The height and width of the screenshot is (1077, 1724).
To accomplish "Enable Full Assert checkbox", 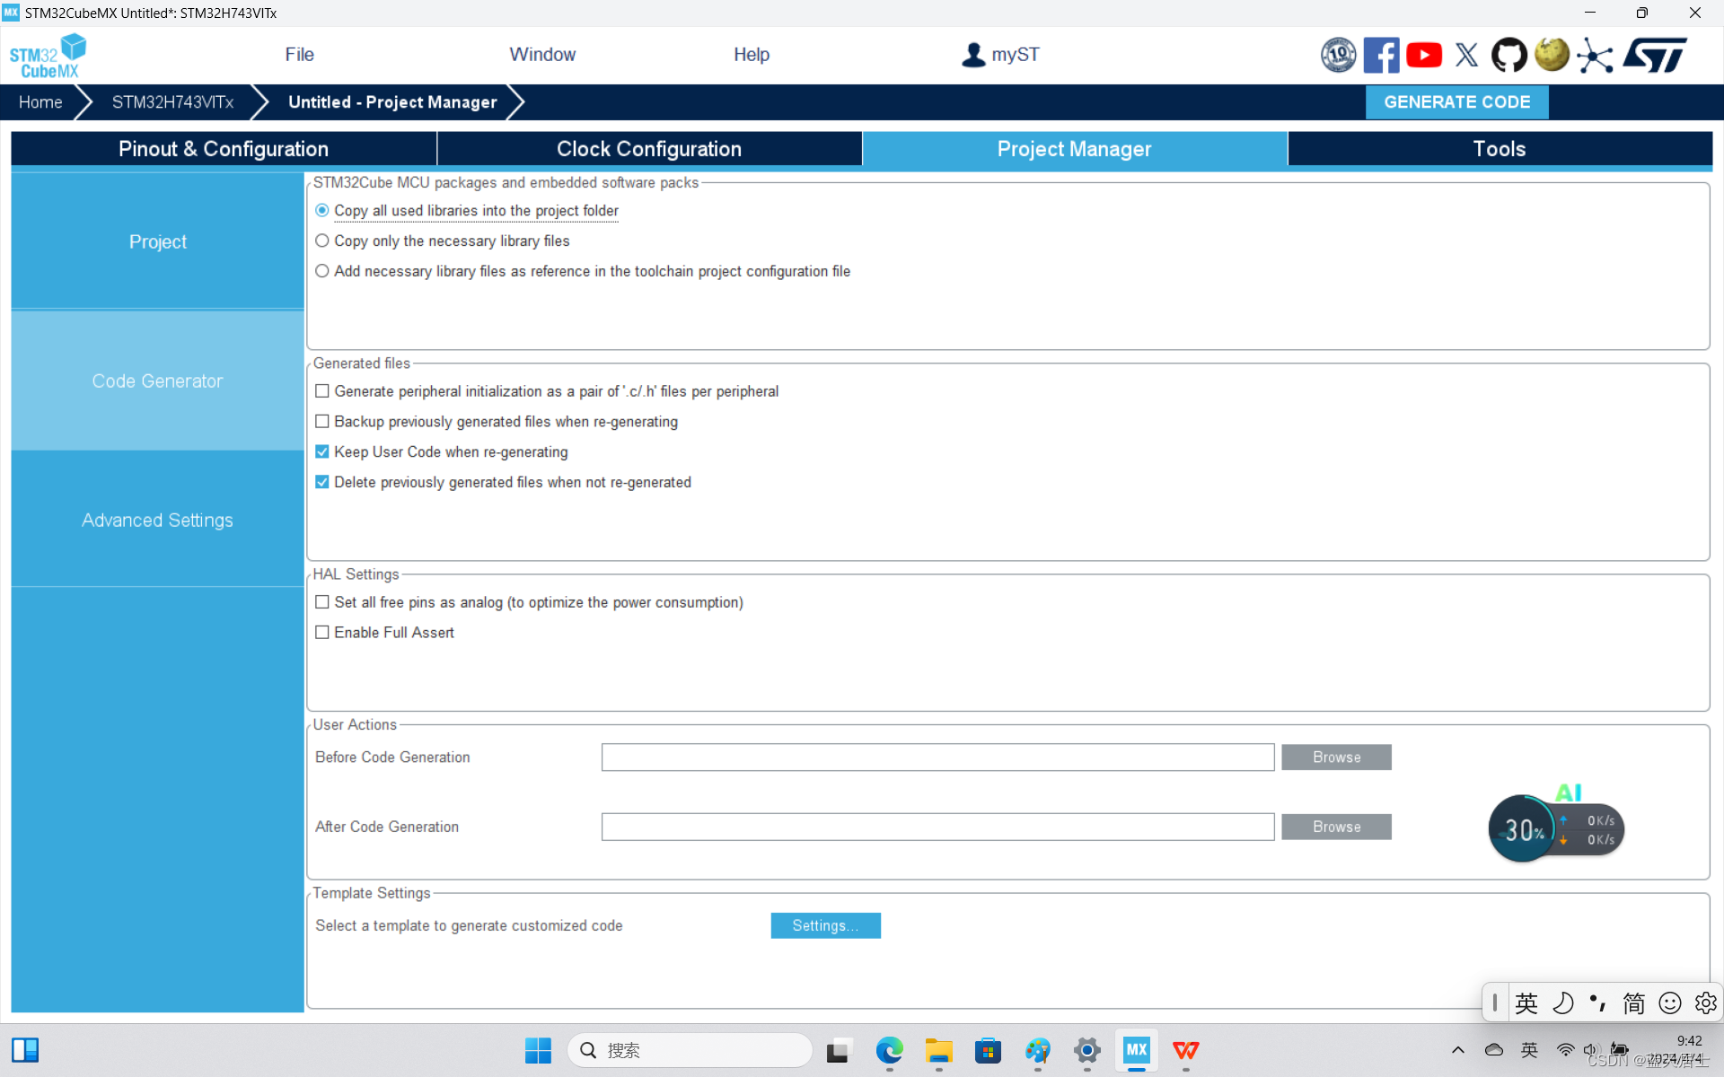I will click(322, 633).
